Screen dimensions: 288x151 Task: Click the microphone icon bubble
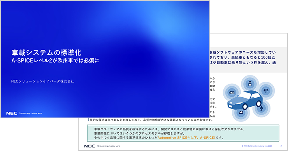(262, 108)
